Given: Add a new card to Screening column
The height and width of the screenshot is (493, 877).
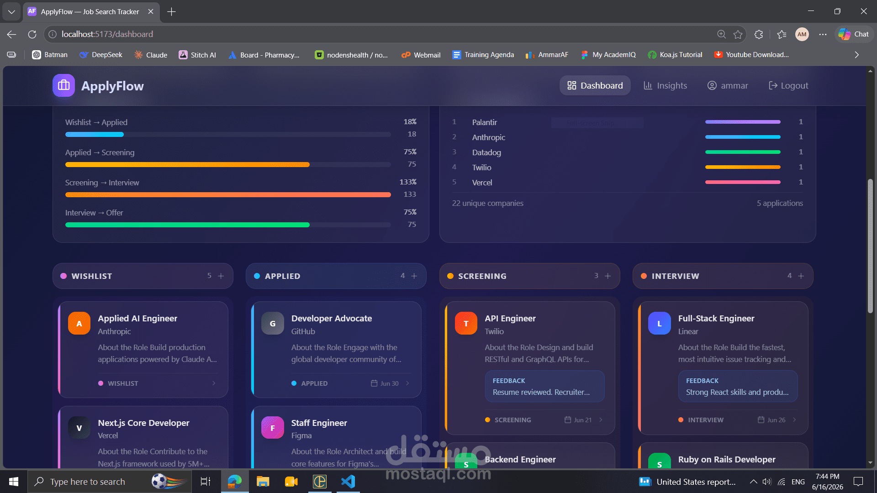Looking at the screenshot, I should click(608, 276).
